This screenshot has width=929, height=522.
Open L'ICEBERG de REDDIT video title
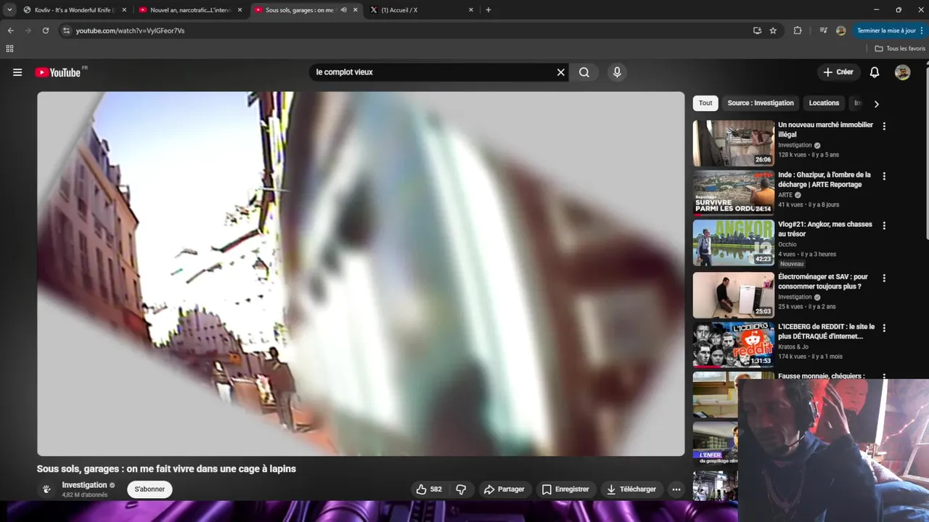[x=826, y=332]
